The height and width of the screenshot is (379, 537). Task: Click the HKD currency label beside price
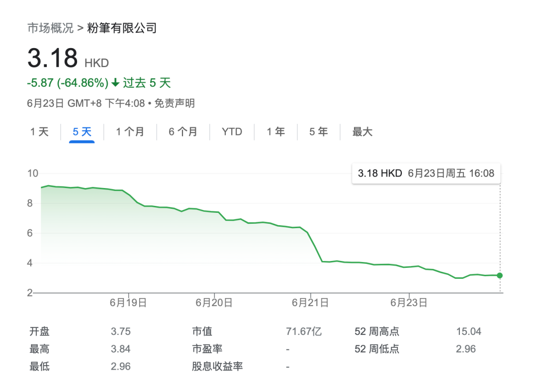96,63
